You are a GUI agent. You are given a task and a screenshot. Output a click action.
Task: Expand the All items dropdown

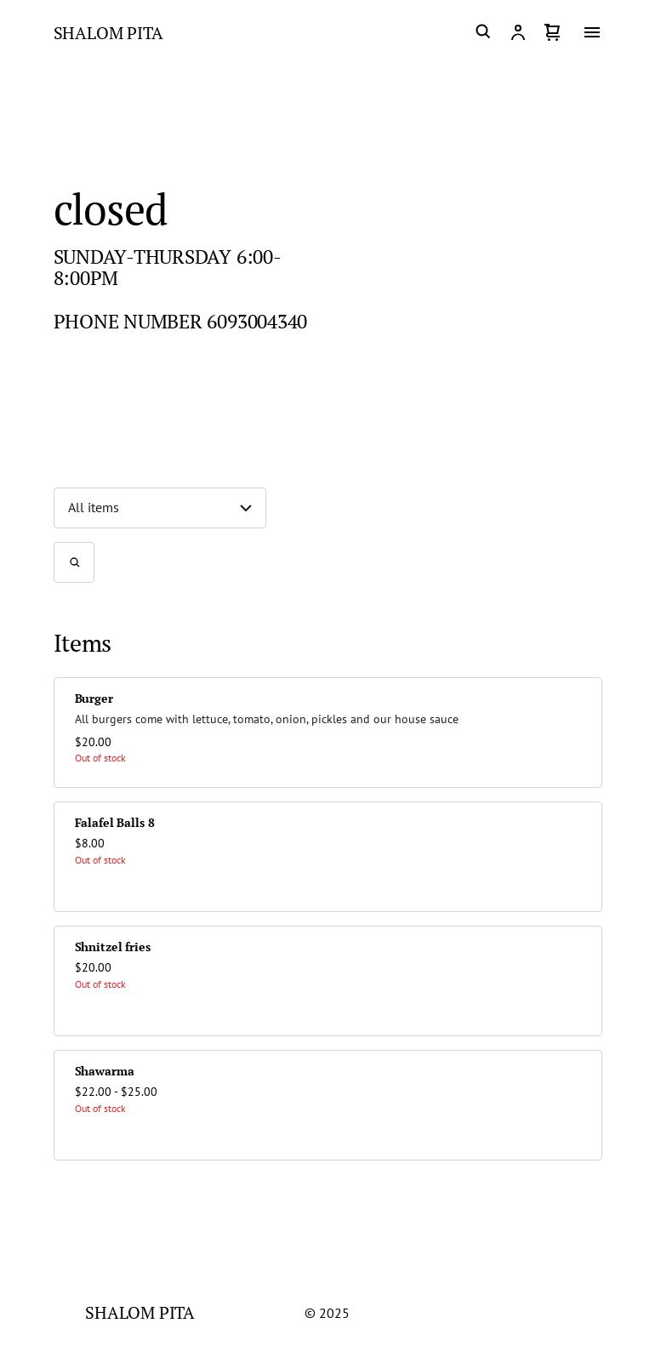pos(160,508)
